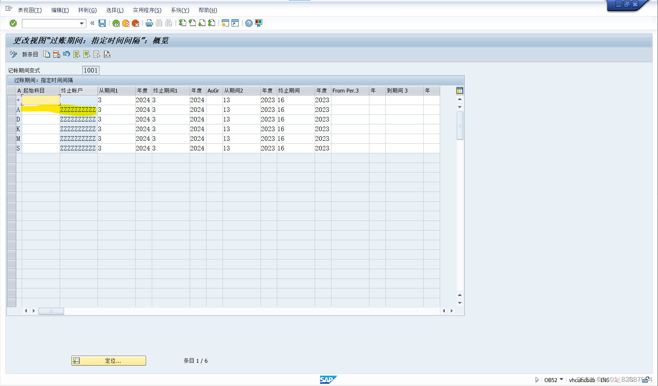Click the Cancel red X icon

(135, 23)
